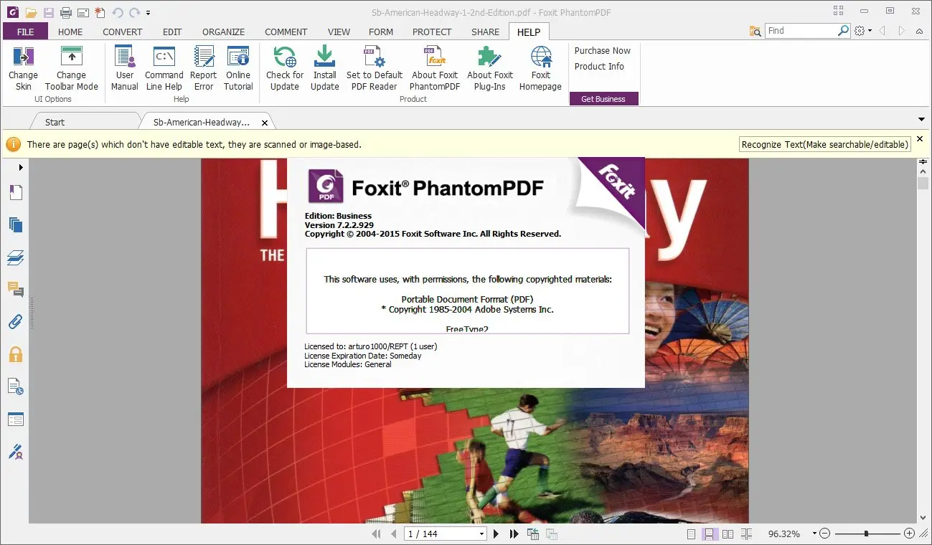Screen dimensions: 932x545
Task: Open the FILE menu
Action: pyautogui.click(x=25, y=32)
